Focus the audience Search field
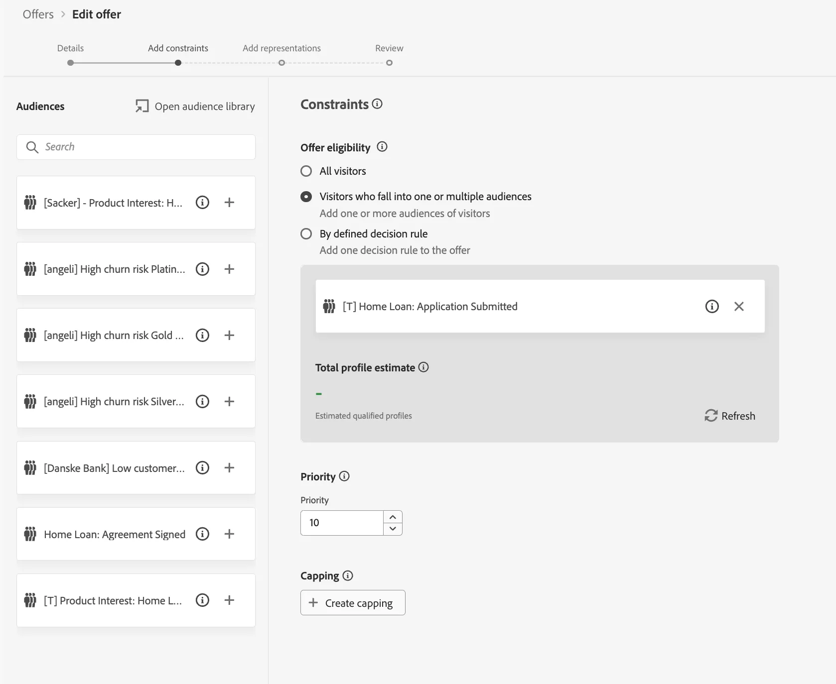This screenshot has height=684, width=836. pos(136,147)
